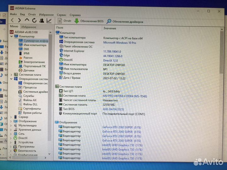Expand the Отображение tree node

11,121
